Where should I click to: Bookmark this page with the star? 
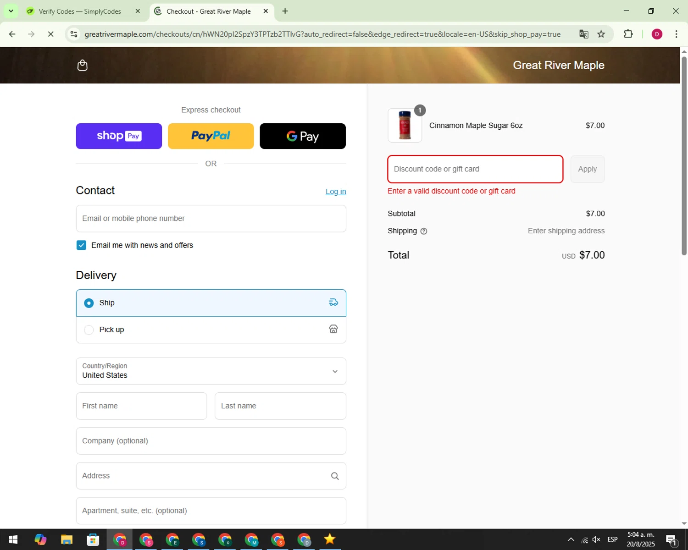pyautogui.click(x=601, y=34)
